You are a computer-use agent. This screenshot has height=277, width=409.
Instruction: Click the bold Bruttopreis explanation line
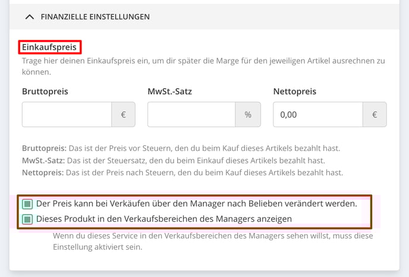coord(181,148)
